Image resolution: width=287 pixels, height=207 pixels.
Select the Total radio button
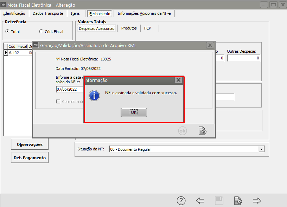click(x=7, y=31)
